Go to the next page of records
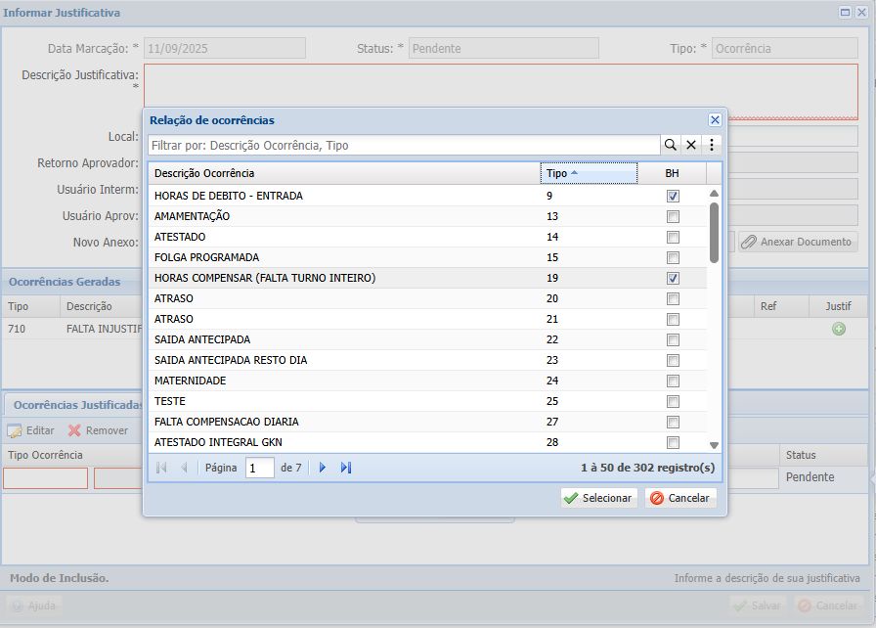 point(323,468)
